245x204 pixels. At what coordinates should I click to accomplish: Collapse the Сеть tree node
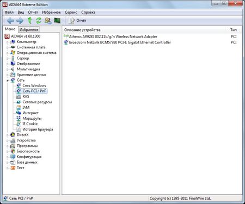point(7,81)
